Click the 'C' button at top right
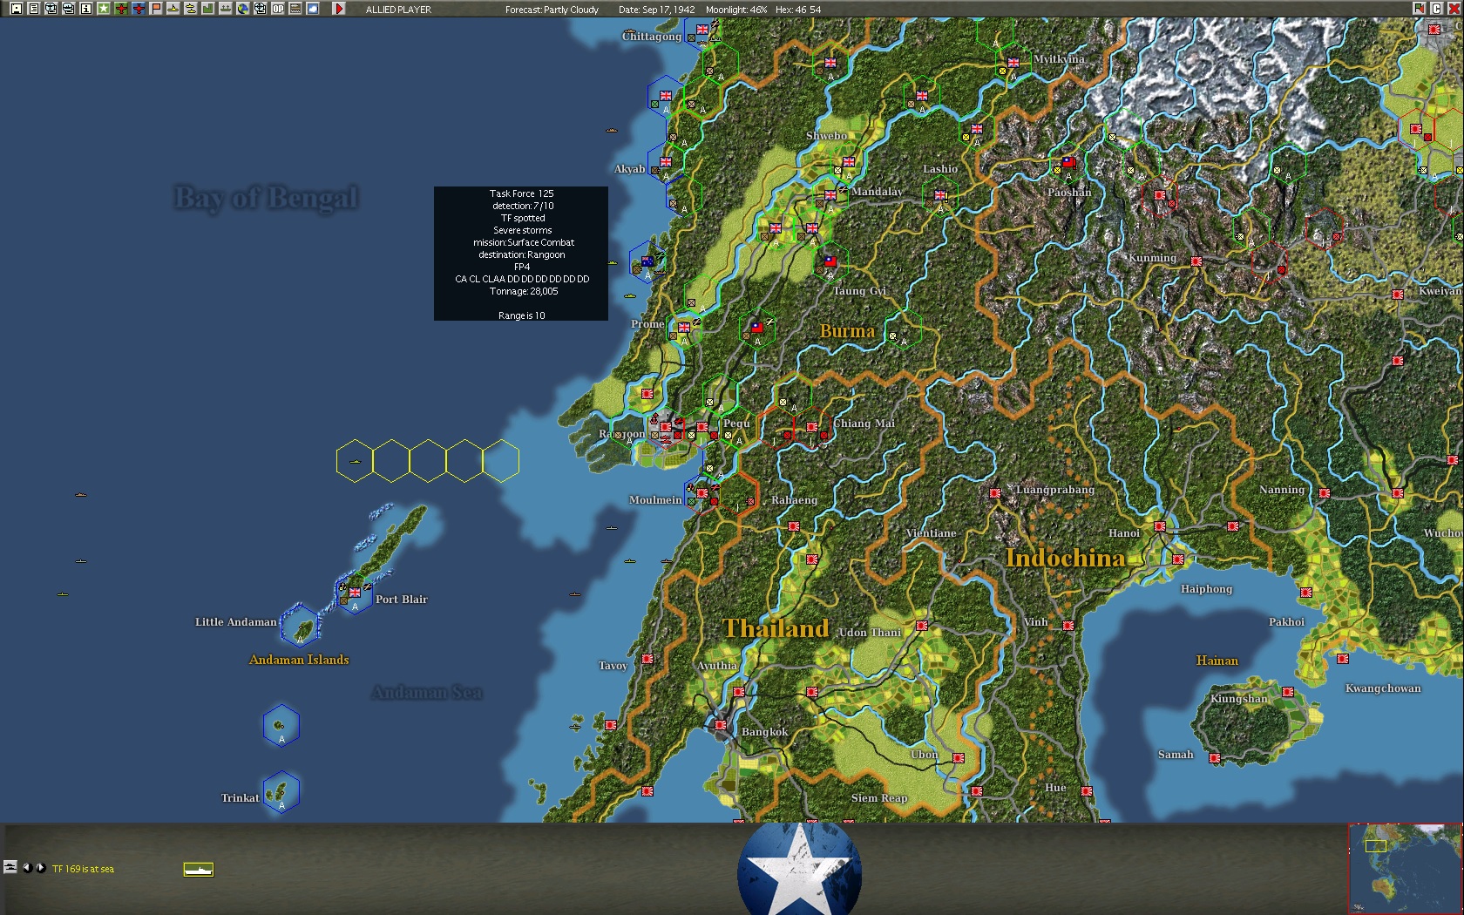The height and width of the screenshot is (915, 1464). click(x=1436, y=9)
